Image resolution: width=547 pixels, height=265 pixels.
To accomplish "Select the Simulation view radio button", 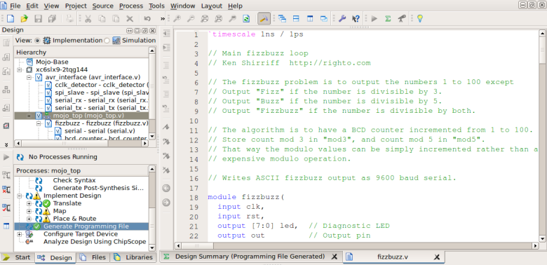I will pyautogui.click(x=107, y=41).
